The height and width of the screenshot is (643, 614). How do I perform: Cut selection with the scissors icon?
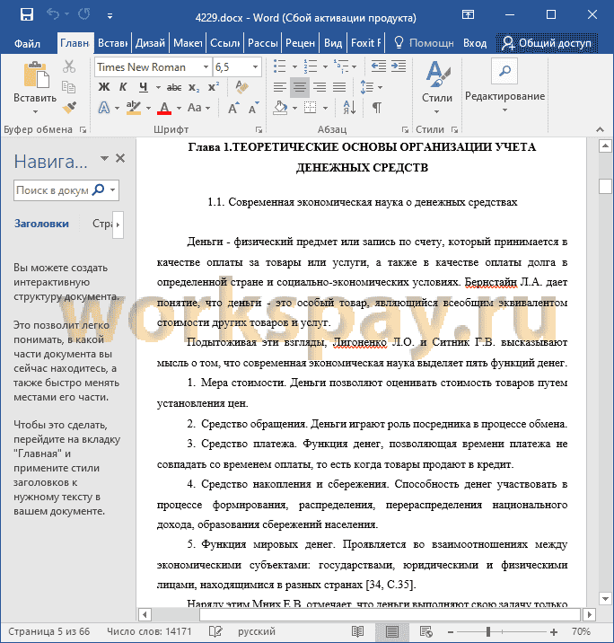coord(69,66)
